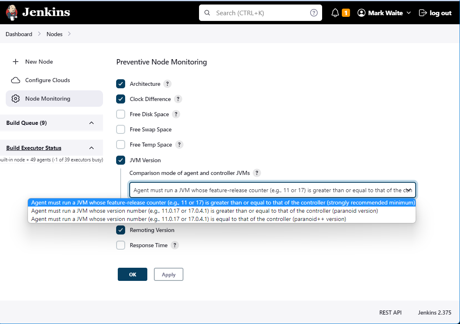Open help for Free Disk Space

tap(176, 115)
